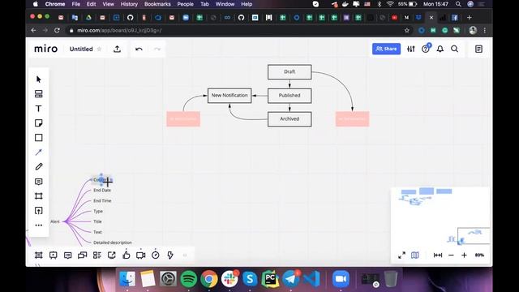Bookmark this page with the star
Screen dimensions: 519x292
click(x=407, y=30)
